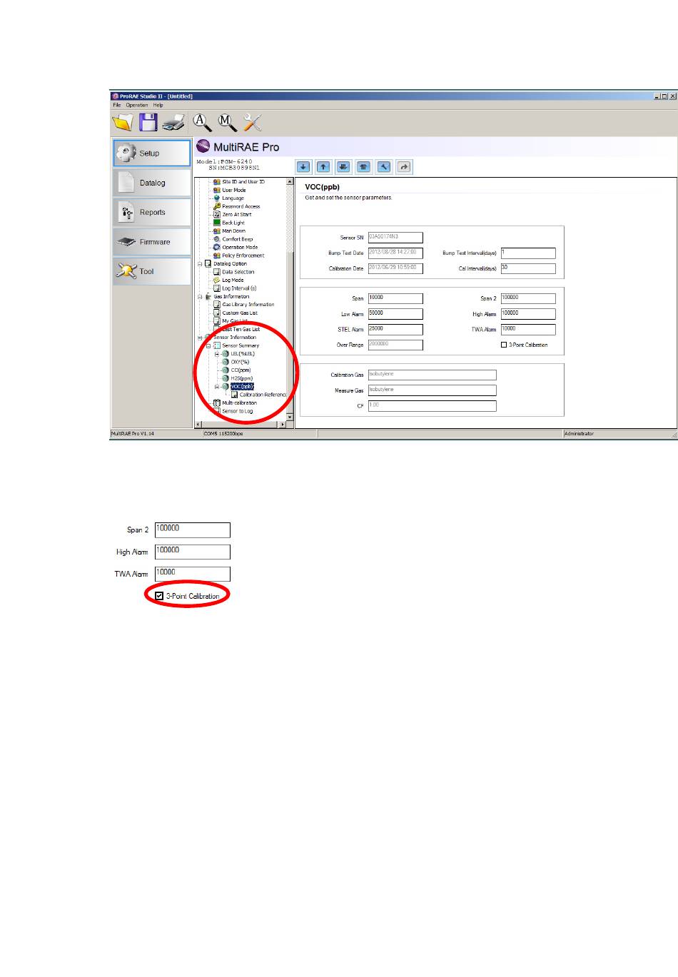Select the Multi-calibration item

pos(239,403)
